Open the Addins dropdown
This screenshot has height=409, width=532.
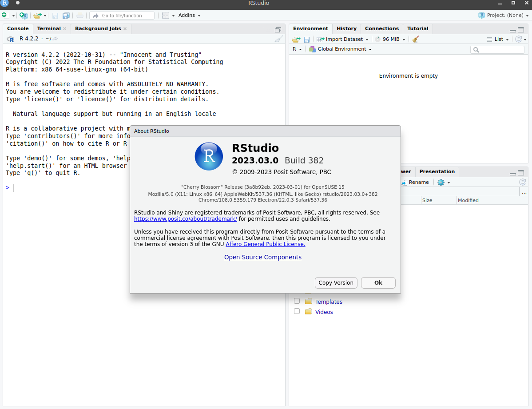189,15
